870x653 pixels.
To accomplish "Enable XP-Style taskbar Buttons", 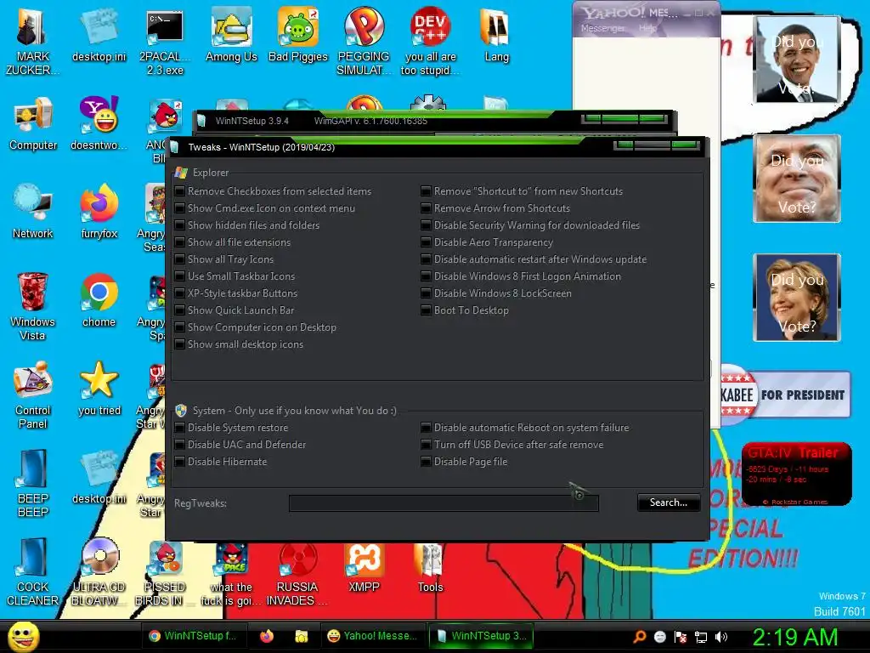I will coord(180,293).
